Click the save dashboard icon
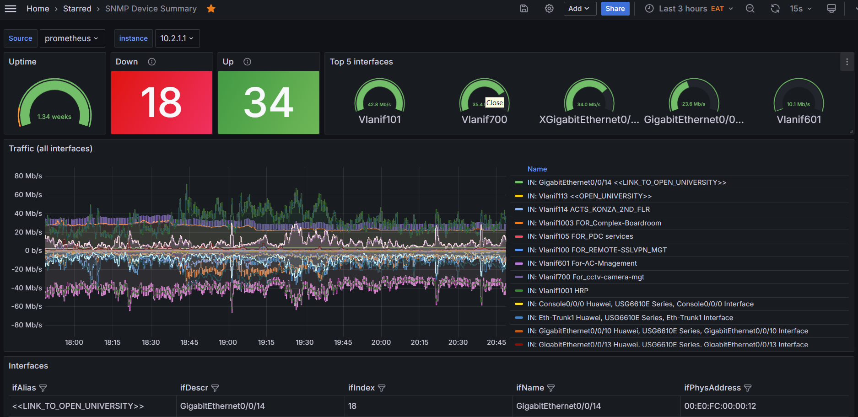This screenshot has width=858, height=417. (x=524, y=9)
